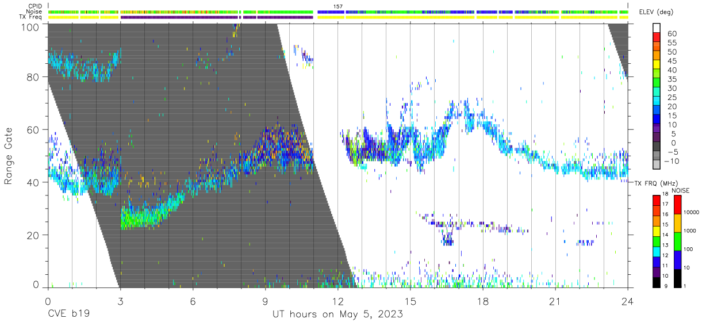Click the TX Freq row label
Screen dimensions: 706x326
(31, 17)
